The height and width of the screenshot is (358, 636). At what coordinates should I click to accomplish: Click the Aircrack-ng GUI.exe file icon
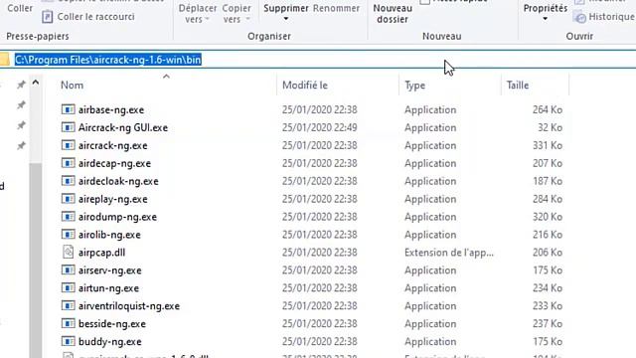[x=69, y=127]
